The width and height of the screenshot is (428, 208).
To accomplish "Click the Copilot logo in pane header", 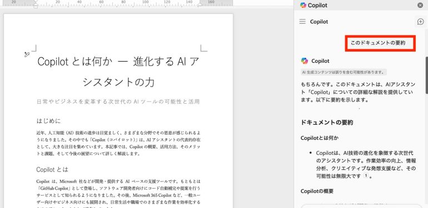I will pyautogui.click(x=303, y=5).
